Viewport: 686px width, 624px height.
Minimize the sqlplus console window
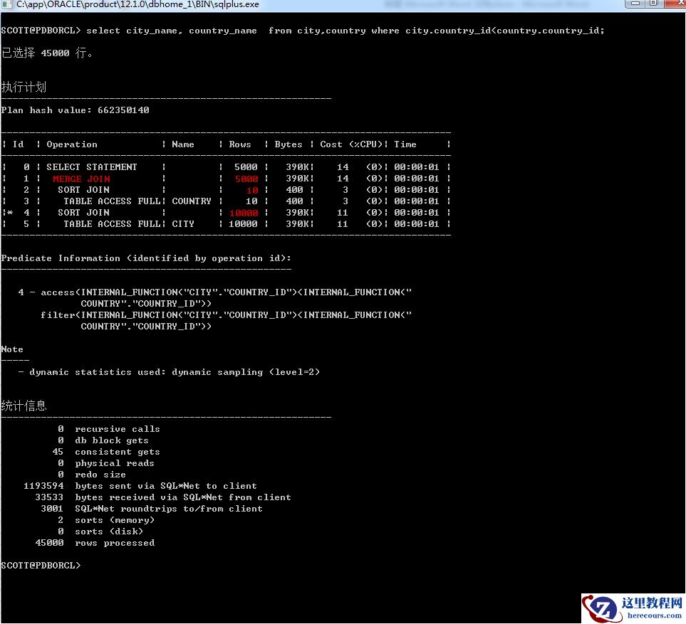(x=635, y=4)
